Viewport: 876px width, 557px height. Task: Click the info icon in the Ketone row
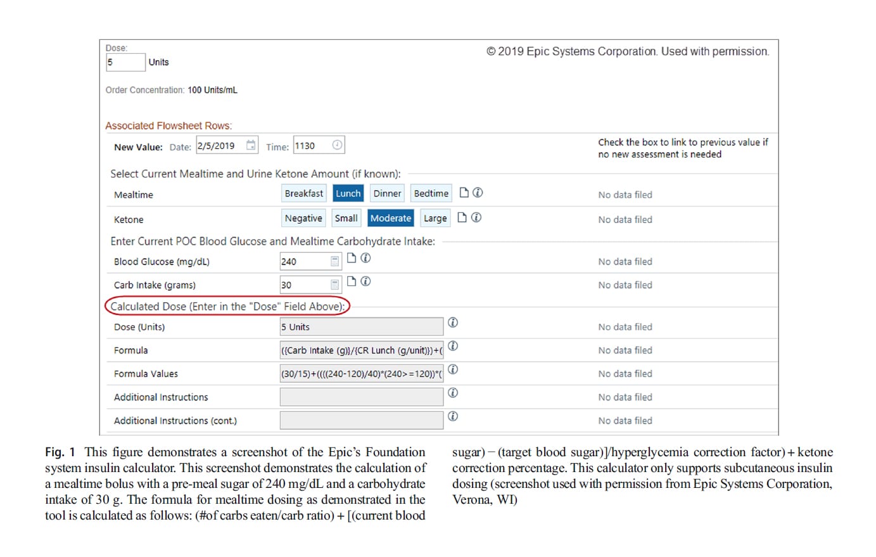tap(476, 217)
